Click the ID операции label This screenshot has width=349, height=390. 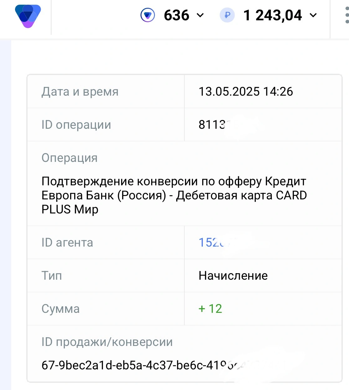point(76,125)
